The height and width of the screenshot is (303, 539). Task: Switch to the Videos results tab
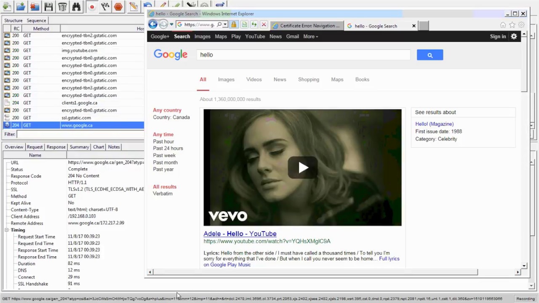coord(254,80)
